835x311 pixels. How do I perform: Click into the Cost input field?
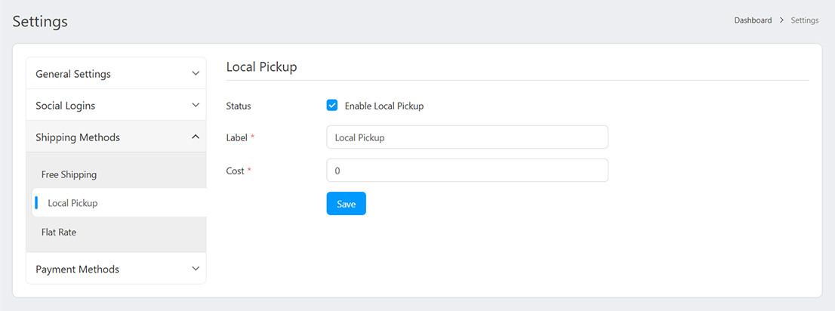(467, 171)
